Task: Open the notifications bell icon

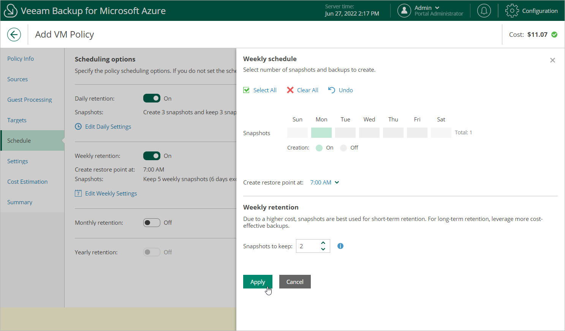Action: pyautogui.click(x=484, y=11)
